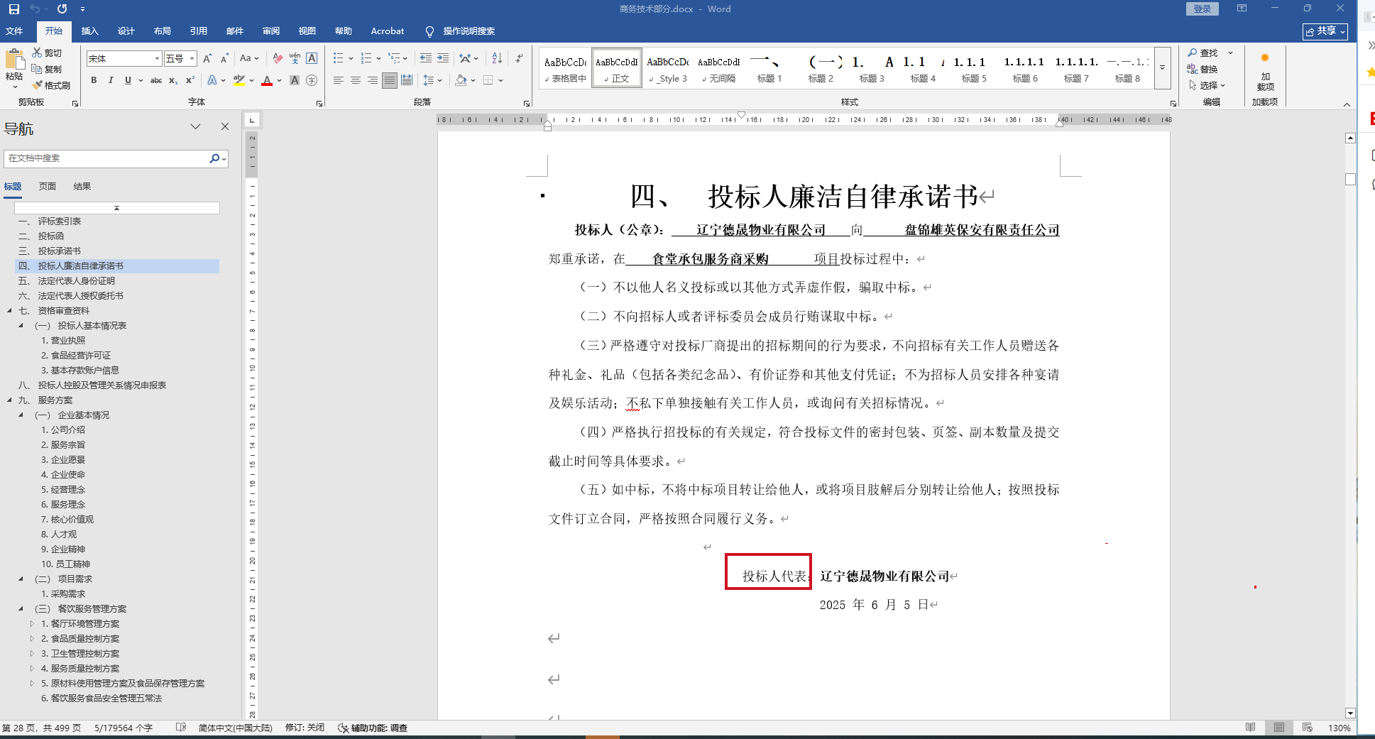Apply the yellow text highlight color
The image size is (1375, 739).
[239, 80]
